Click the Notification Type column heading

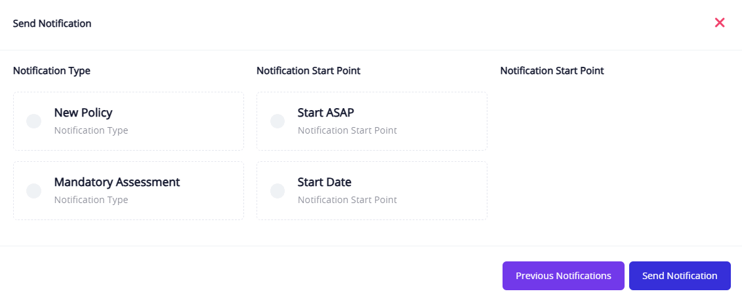52,71
